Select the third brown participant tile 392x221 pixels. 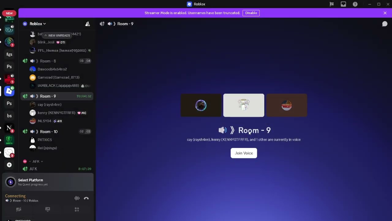287,105
